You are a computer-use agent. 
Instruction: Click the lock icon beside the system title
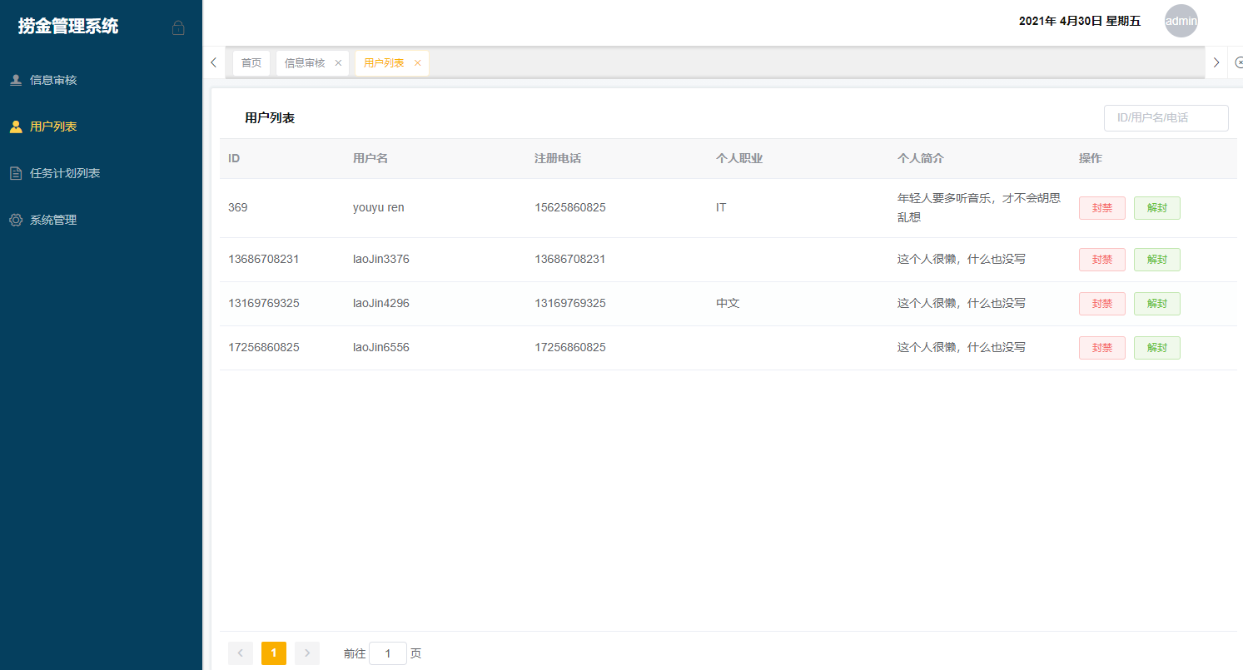point(178,27)
